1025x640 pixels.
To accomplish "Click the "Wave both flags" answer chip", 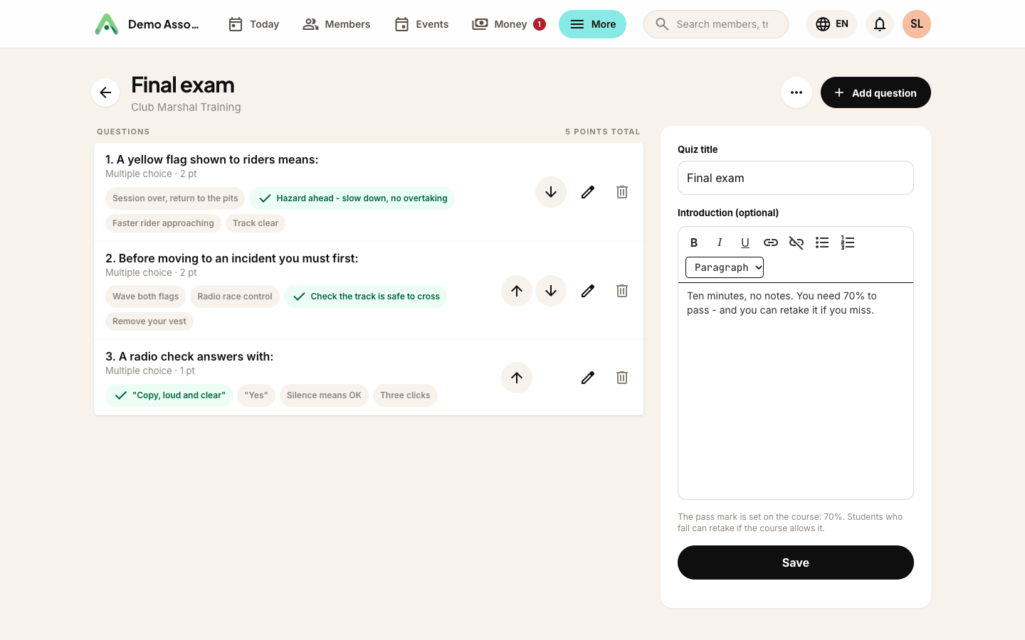I will pyautogui.click(x=145, y=297).
